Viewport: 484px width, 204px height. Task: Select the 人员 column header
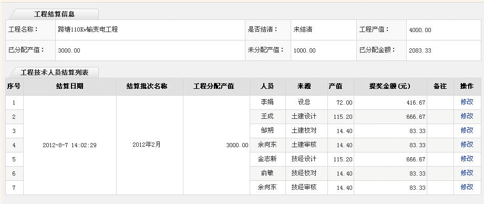pos(267,87)
